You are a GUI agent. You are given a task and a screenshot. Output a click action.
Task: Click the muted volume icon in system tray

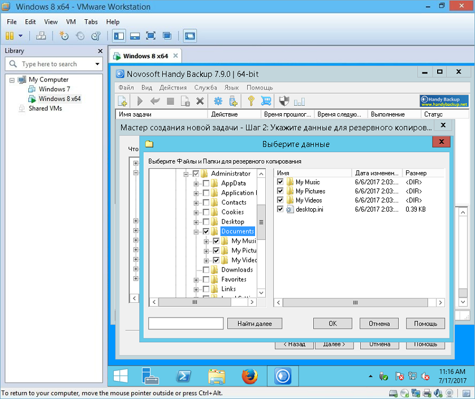point(425,376)
